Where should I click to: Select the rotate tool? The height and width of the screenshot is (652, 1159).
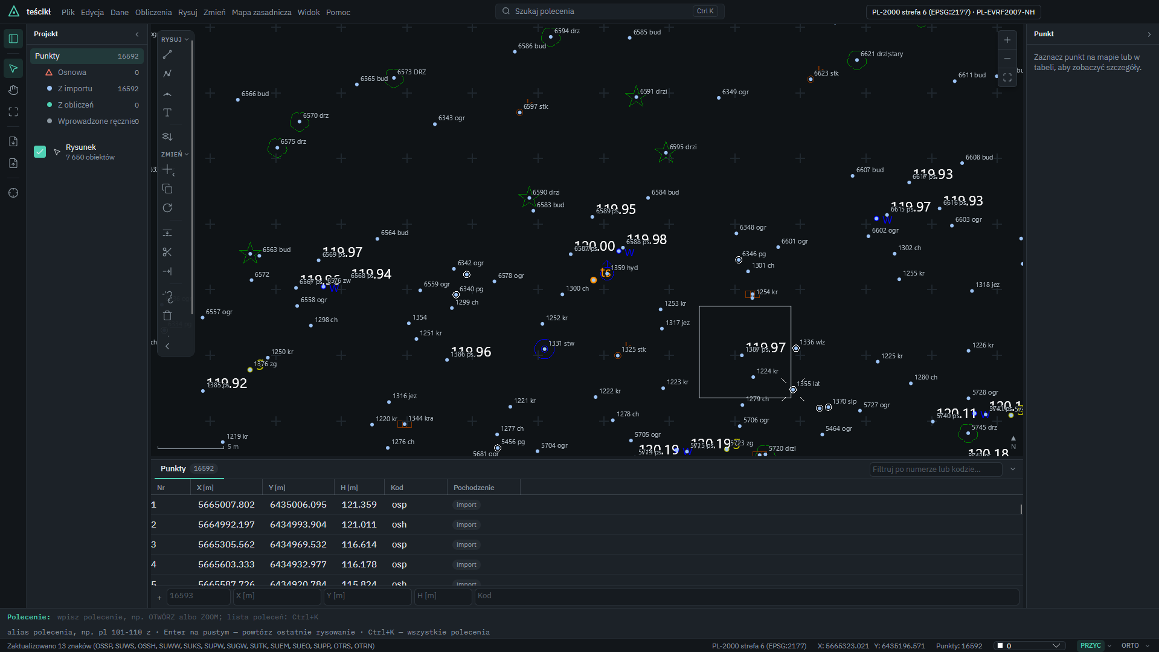pyautogui.click(x=168, y=208)
